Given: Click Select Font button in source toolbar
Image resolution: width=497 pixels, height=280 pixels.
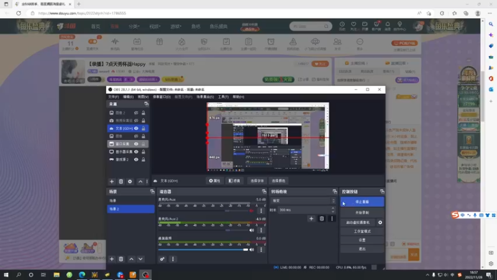Looking at the screenshot, I should pyautogui.click(x=257, y=180).
